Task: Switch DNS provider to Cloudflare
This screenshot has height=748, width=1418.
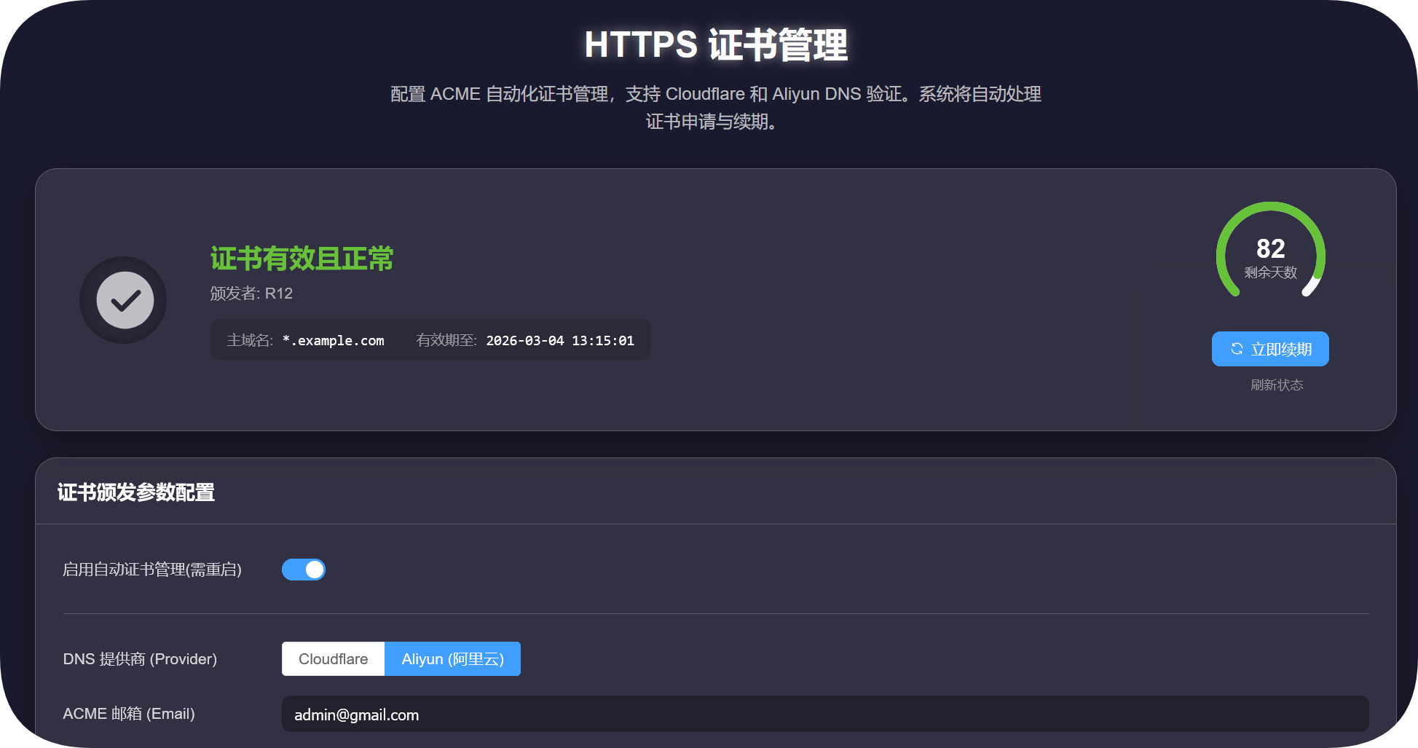Action: coord(333,658)
